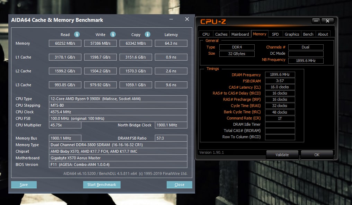Click the CPU Type field Ryzen 9 3900X
Screen dimensions: 352x205
tap(118, 99)
